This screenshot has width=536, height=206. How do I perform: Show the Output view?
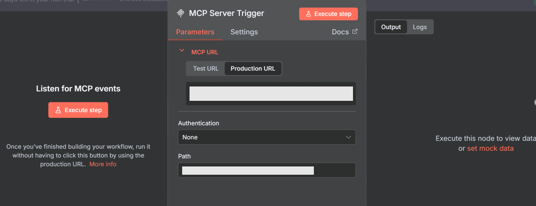coord(391,27)
